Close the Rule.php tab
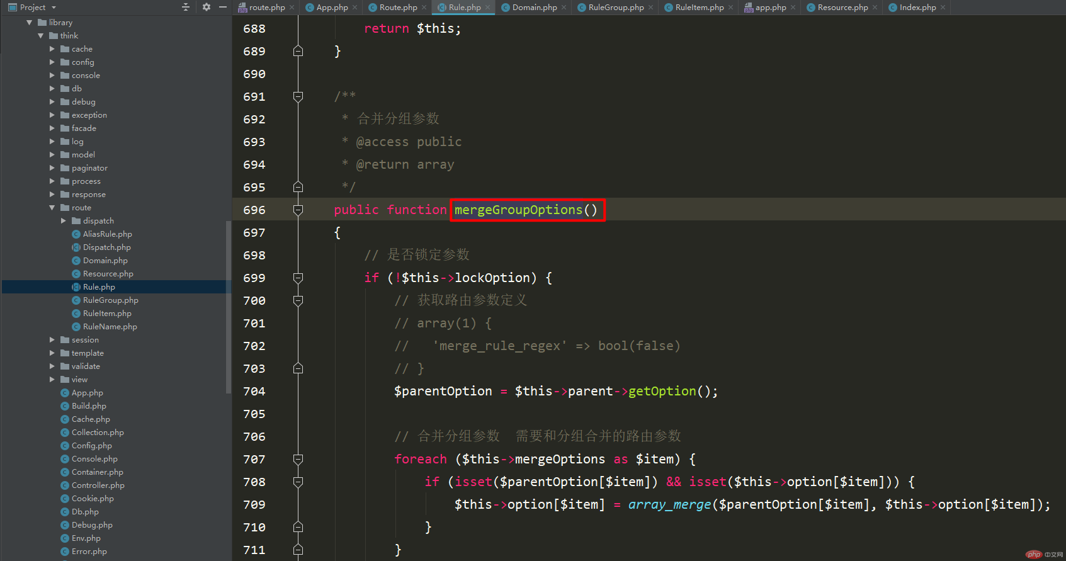 click(487, 8)
